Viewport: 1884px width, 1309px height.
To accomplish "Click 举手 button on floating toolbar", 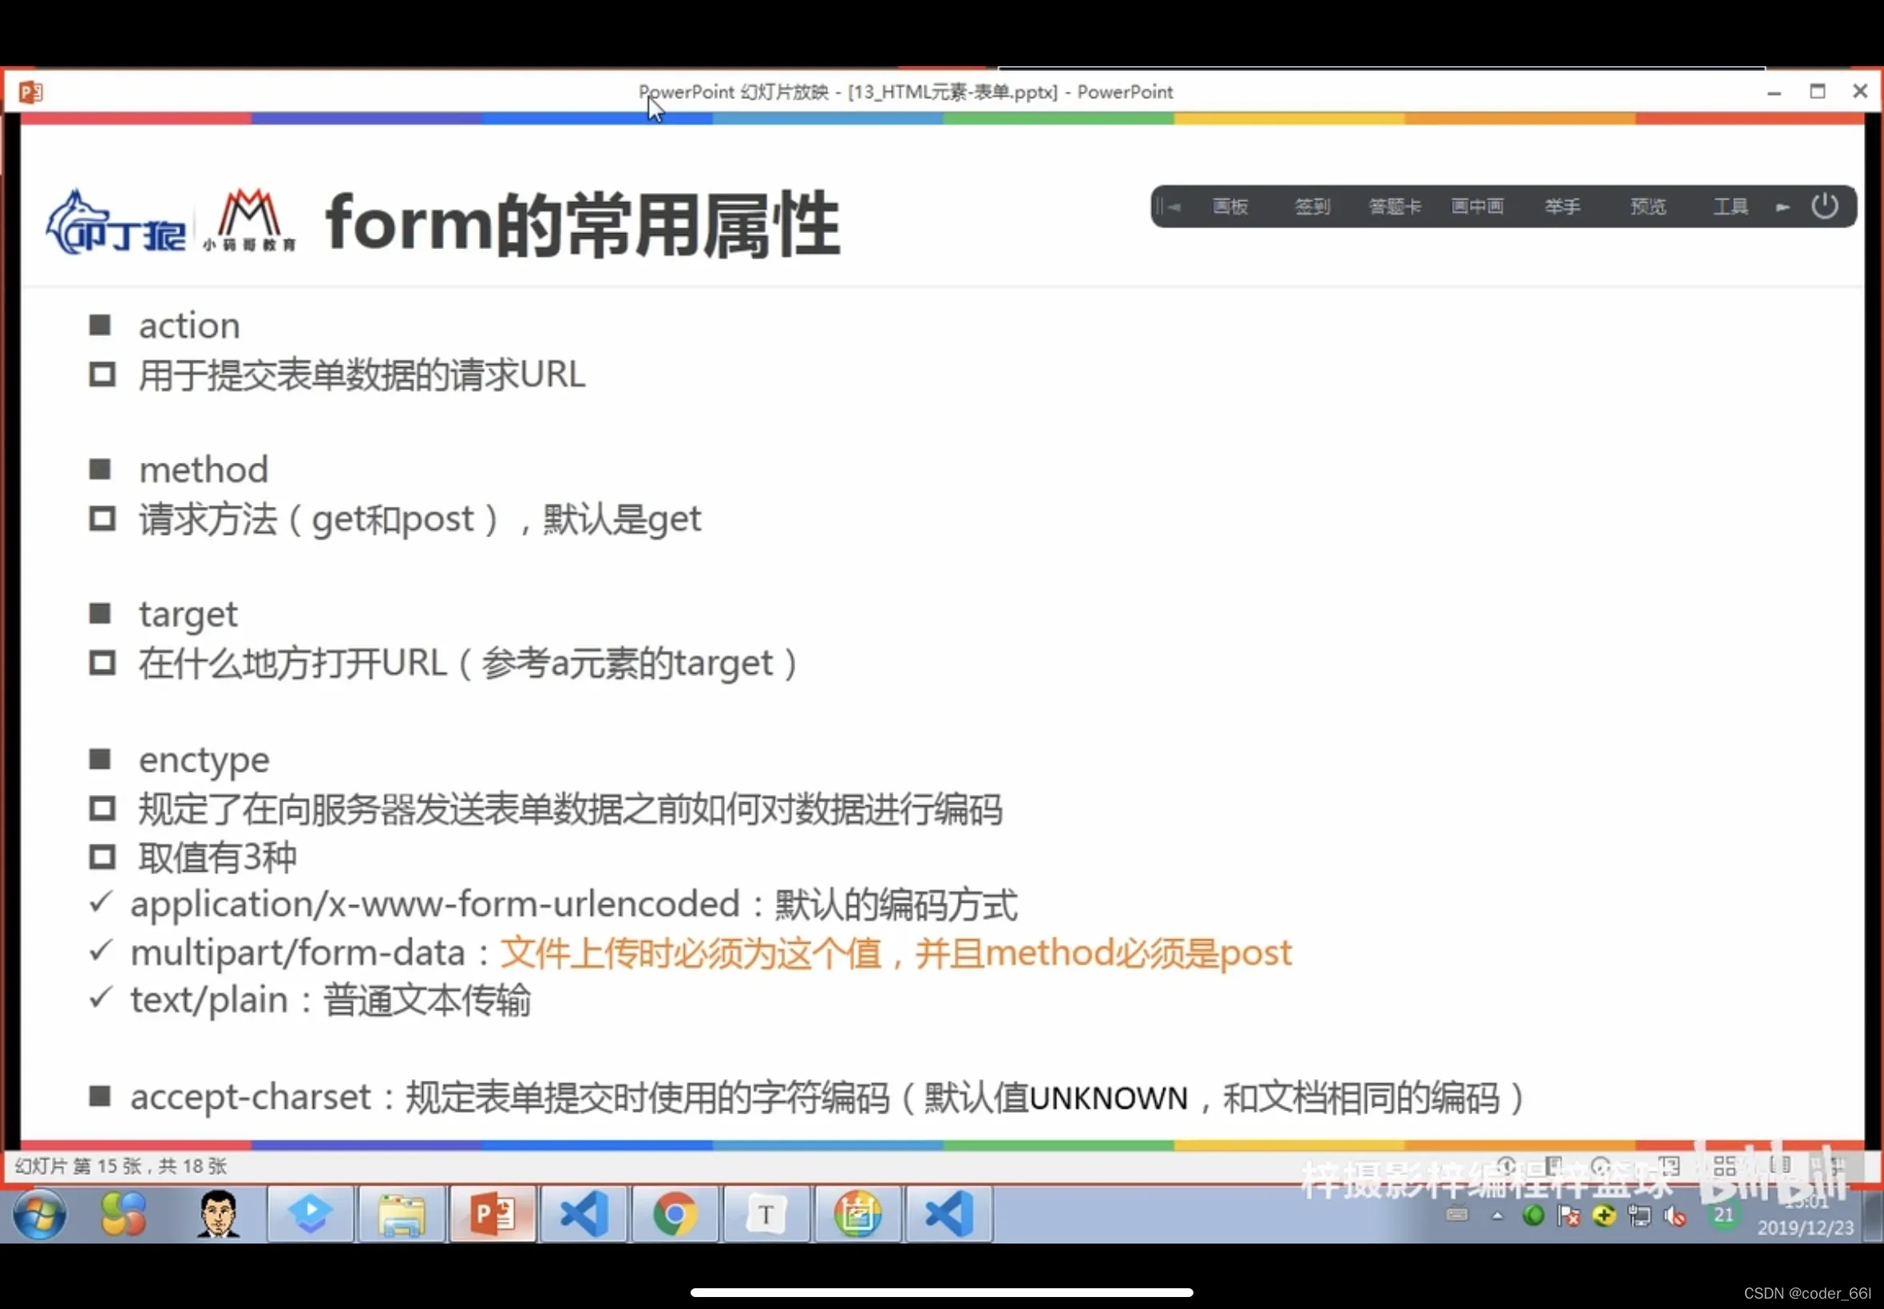I will click(x=1561, y=207).
